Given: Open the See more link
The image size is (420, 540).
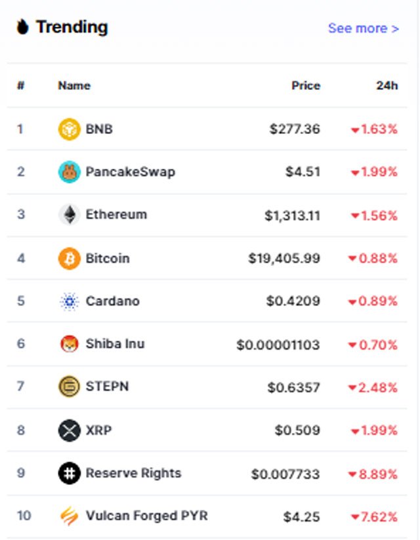Looking at the screenshot, I should [364, 28].
